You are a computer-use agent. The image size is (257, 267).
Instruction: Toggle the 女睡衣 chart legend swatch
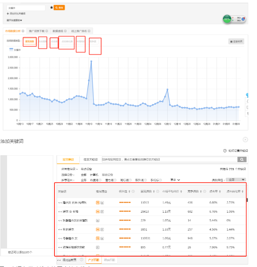pyautogui.click(x=11, y=49)
